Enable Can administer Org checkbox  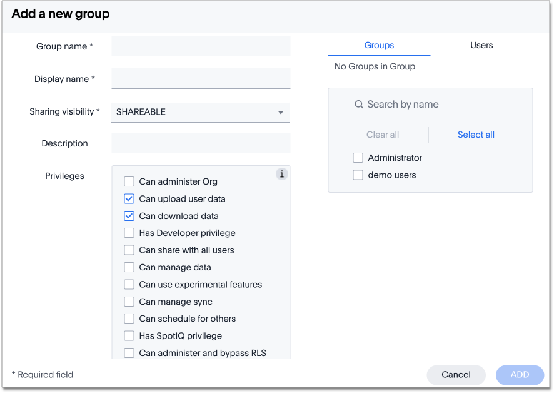(x=129, y=182)
